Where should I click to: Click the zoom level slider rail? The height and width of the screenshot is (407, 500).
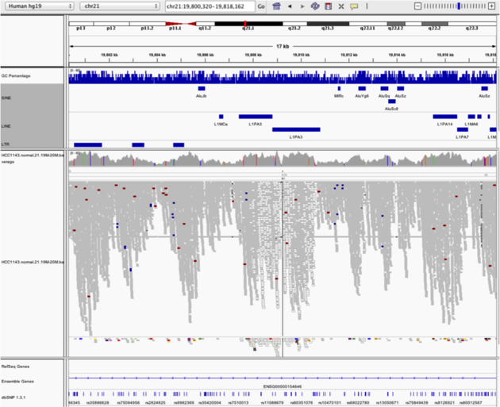pyautogui.click(x=444, y=6)
